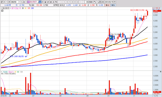This screenshot has width=162, height=97.
Task: Select the 45 interval button
Action: (x=75, y=2)
